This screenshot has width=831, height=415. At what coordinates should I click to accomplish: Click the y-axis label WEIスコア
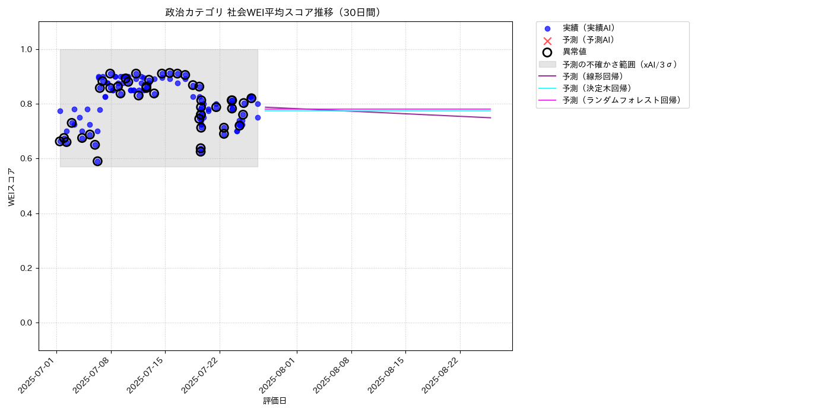(12, 187)
